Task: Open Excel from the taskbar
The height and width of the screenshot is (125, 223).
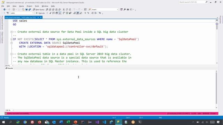Action: (x=68, y=122)
